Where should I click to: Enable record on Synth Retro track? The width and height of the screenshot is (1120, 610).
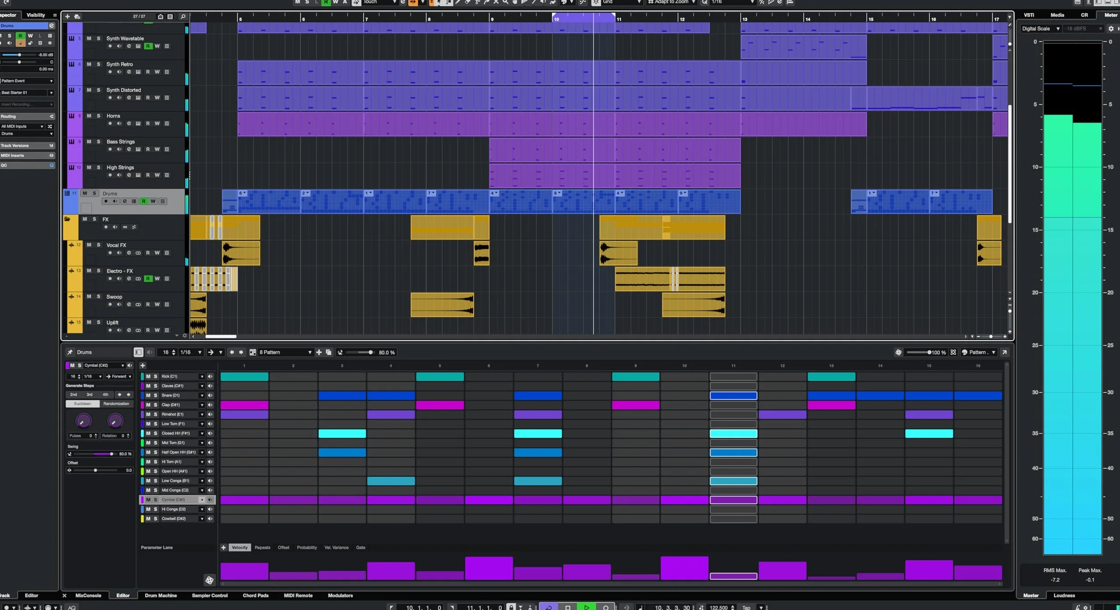click(x=110, y=72)
